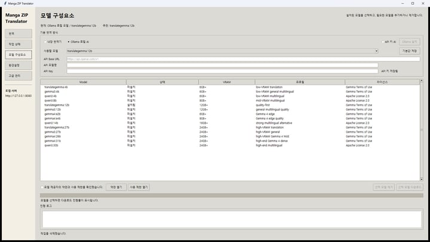Click the 약관 열기 button

click(x=116, y=187)
